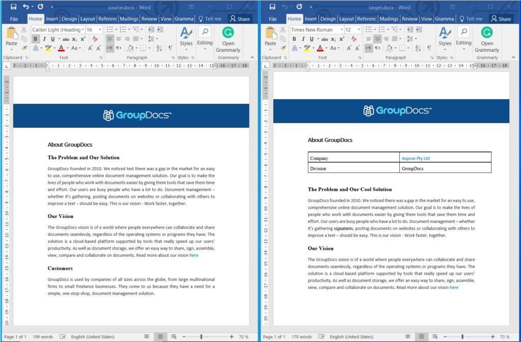Open Insert tab in source.docx window

pyautogui.click(x=52, y=19)
